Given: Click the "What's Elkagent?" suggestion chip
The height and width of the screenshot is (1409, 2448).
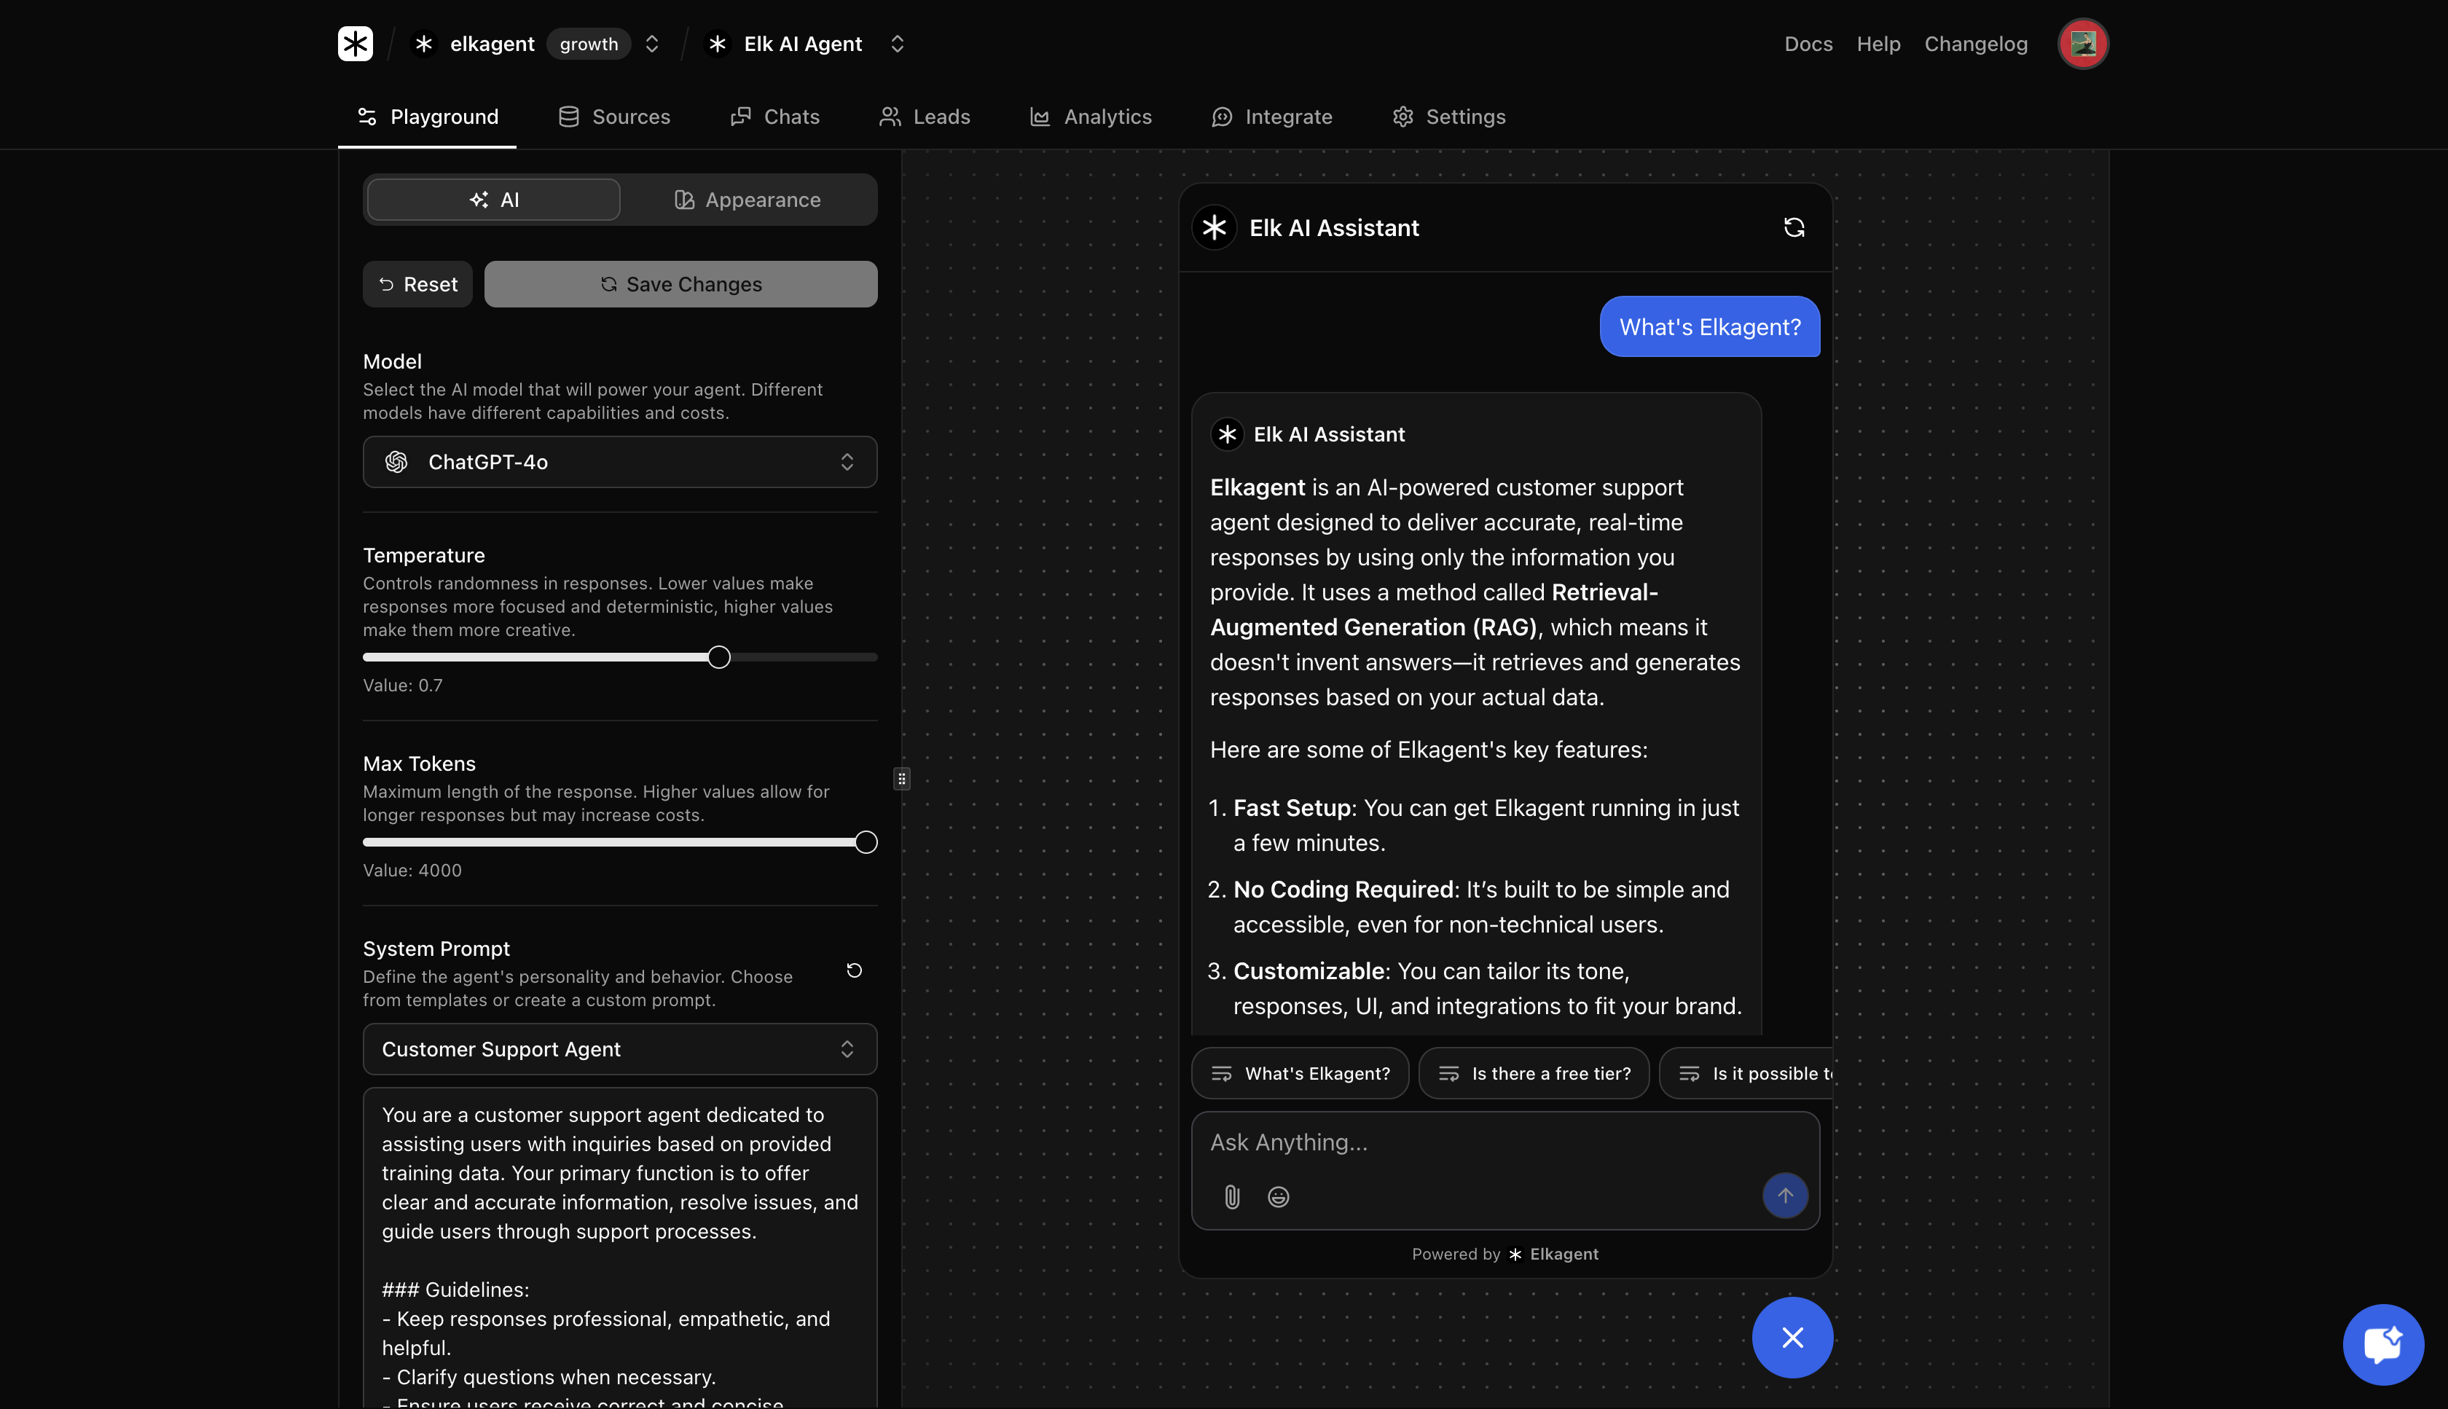Looking at the screenshot, I should [1300, 1073].
